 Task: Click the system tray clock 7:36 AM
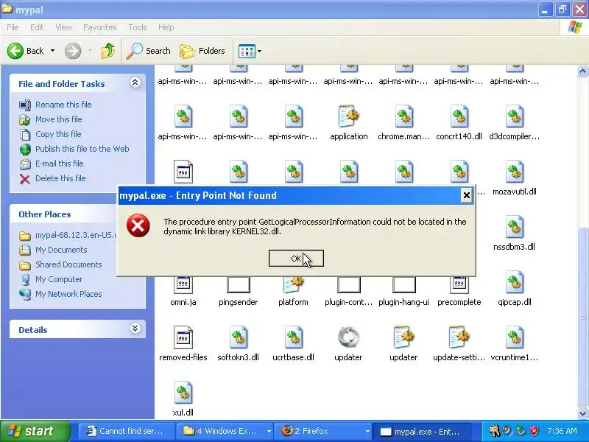(x=562, y=431)
